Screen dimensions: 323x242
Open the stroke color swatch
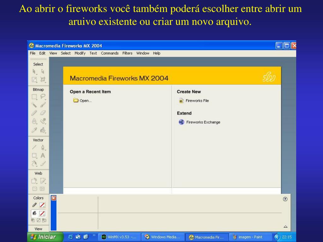click(42, 205)
